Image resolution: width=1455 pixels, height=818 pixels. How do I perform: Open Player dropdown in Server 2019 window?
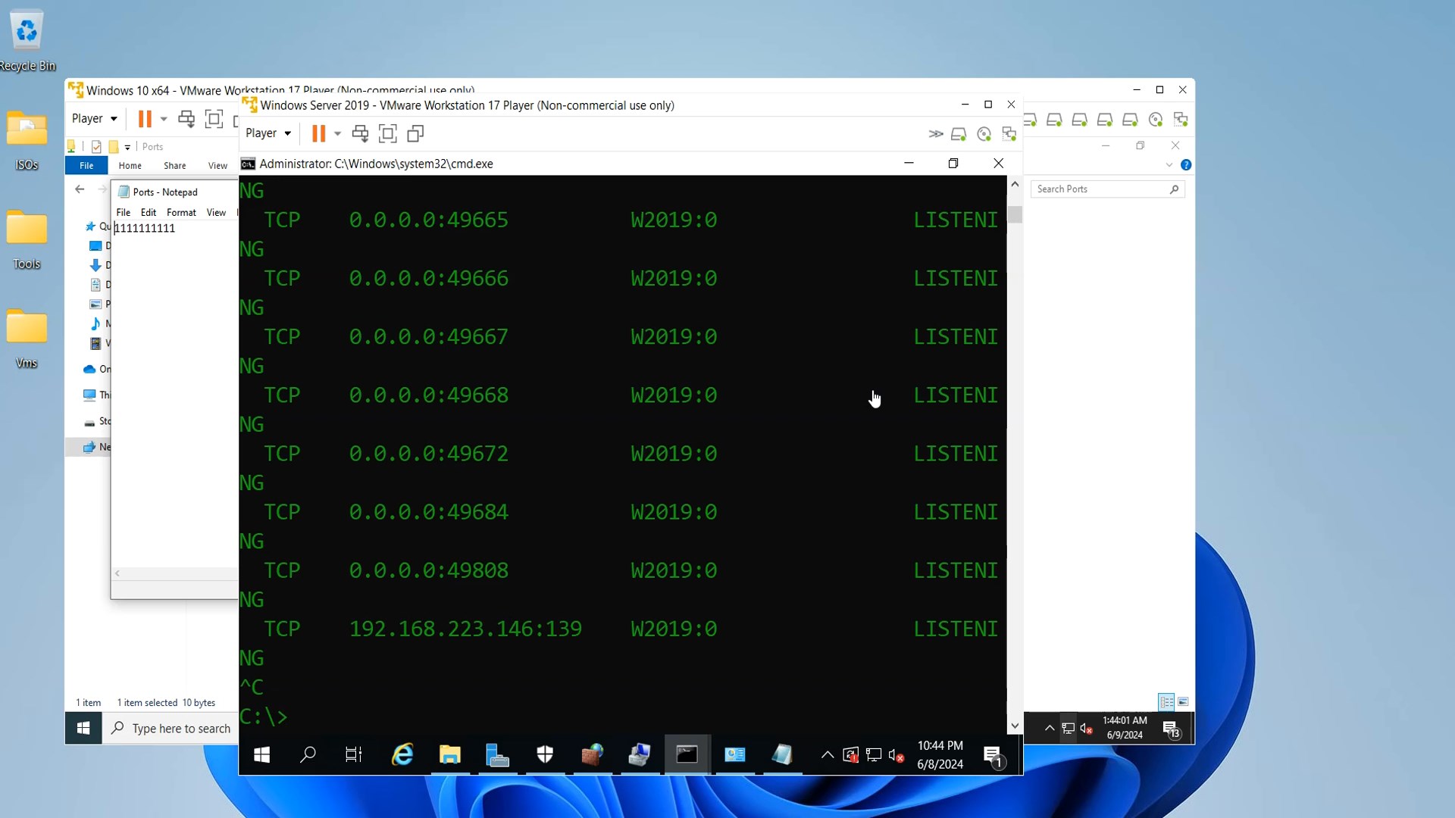[268, 133]
